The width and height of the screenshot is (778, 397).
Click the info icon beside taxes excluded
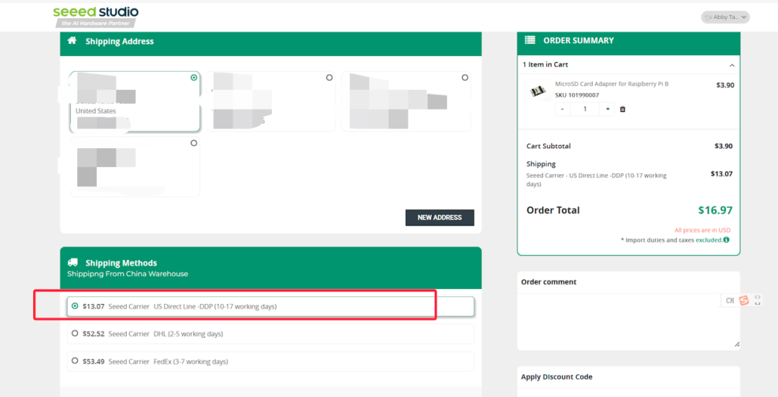click(x=726, y=240)
